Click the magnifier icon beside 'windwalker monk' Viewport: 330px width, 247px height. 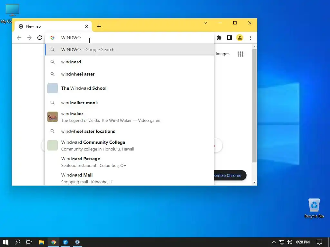tap(53, 103)
